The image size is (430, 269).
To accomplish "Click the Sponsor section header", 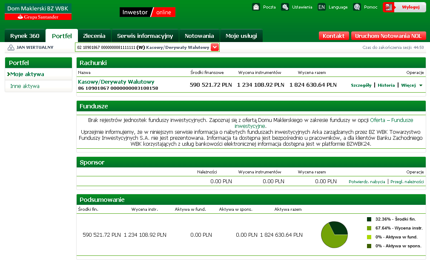I will click(x=251, y=162).
